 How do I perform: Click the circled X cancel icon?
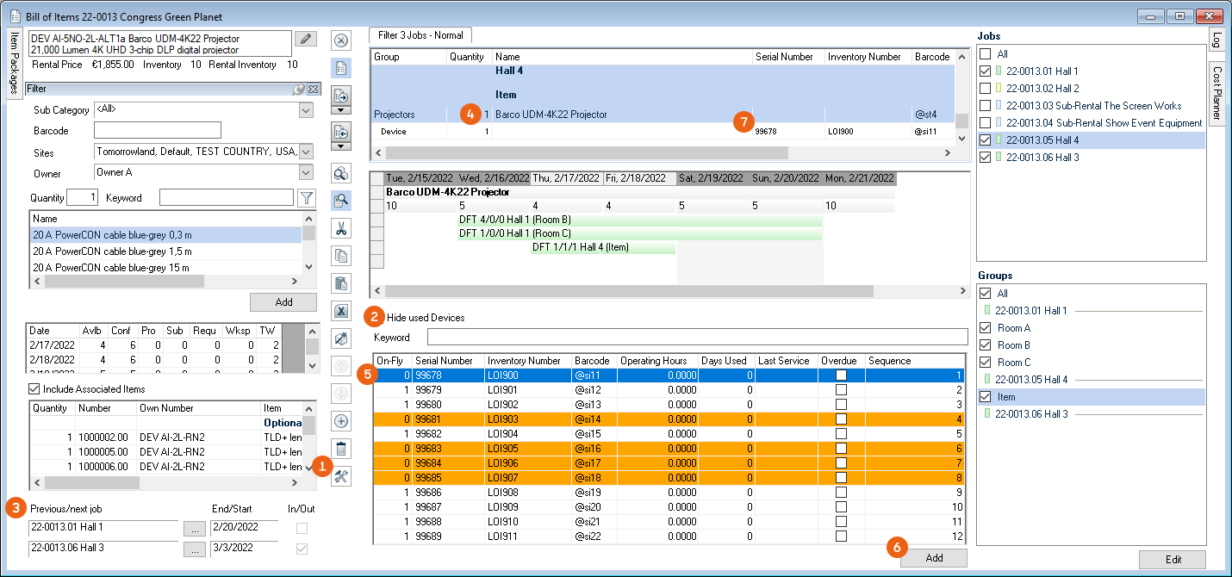pos(340,40)
